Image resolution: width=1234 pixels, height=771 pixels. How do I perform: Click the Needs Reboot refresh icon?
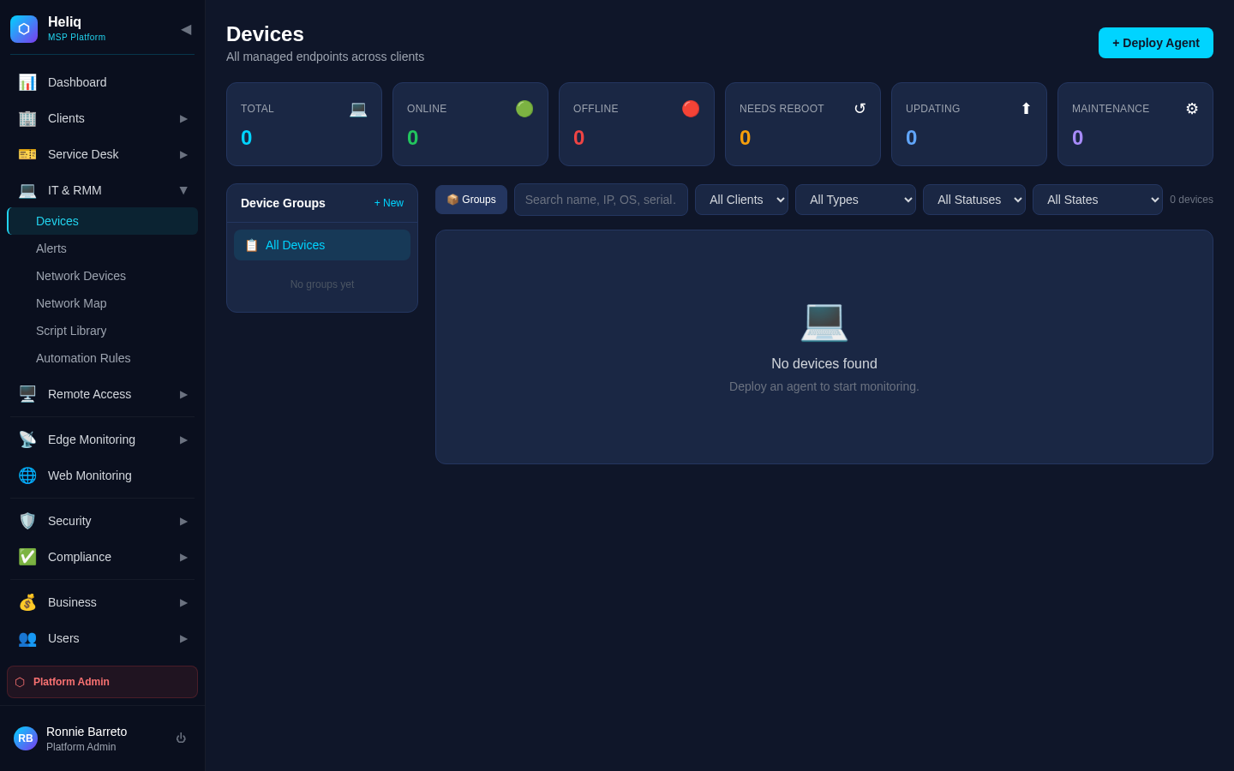(860, 109)
